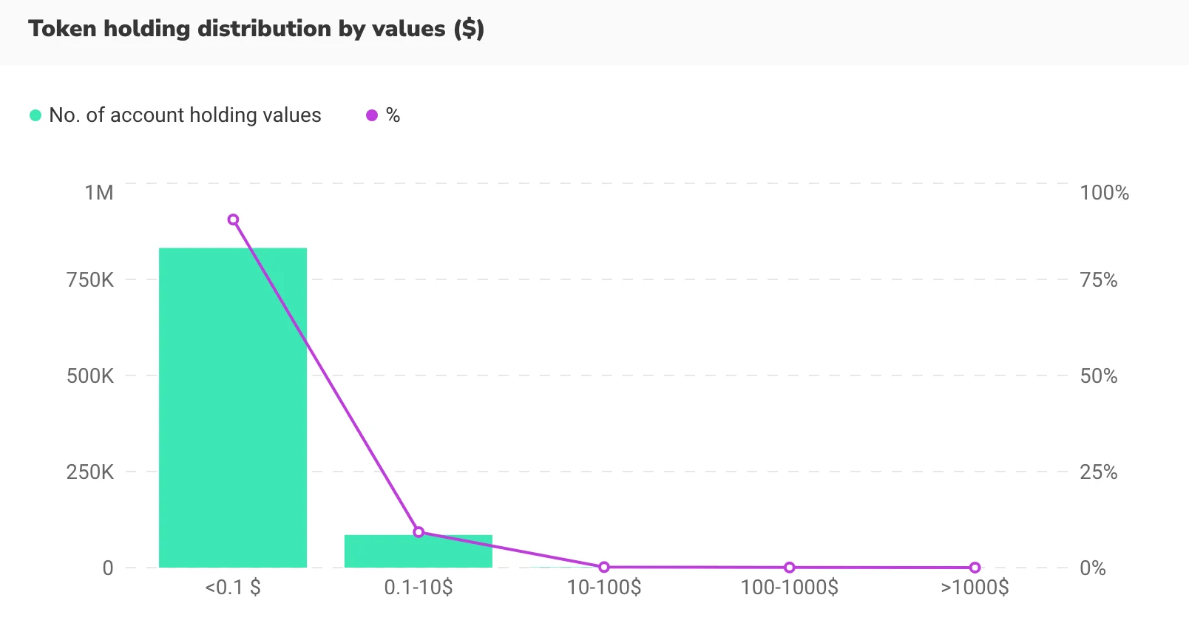Click the purple line point above <0.1 $
1189x643 pixels.
233,220
